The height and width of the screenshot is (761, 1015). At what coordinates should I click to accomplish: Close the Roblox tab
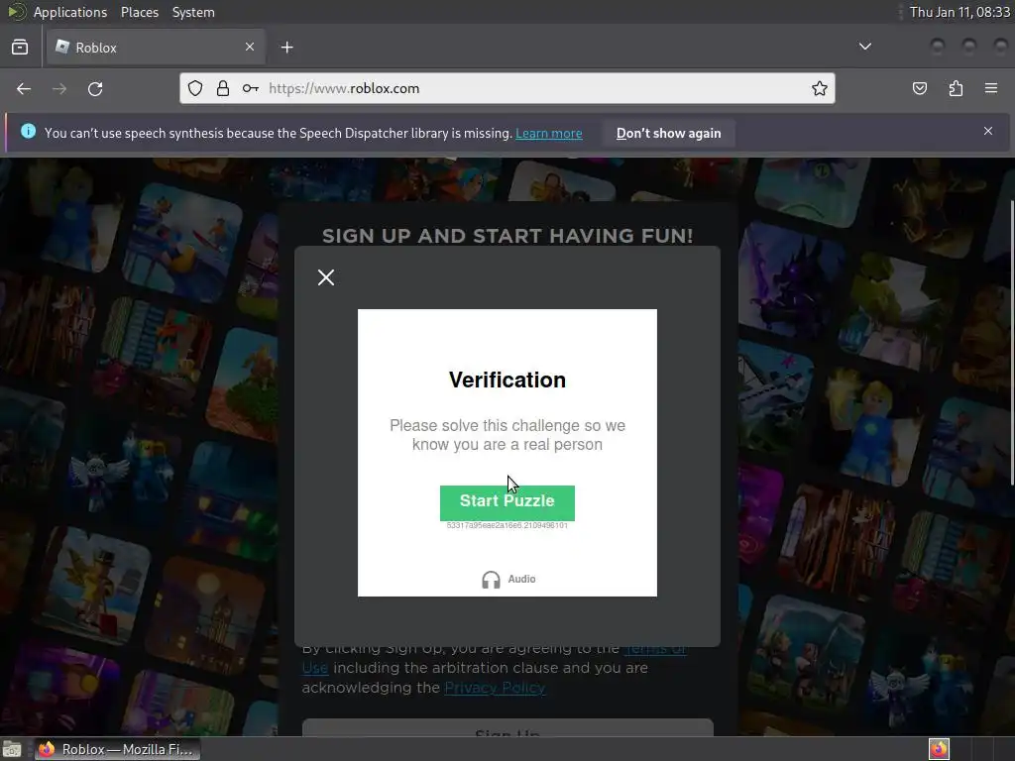(250, 47)
